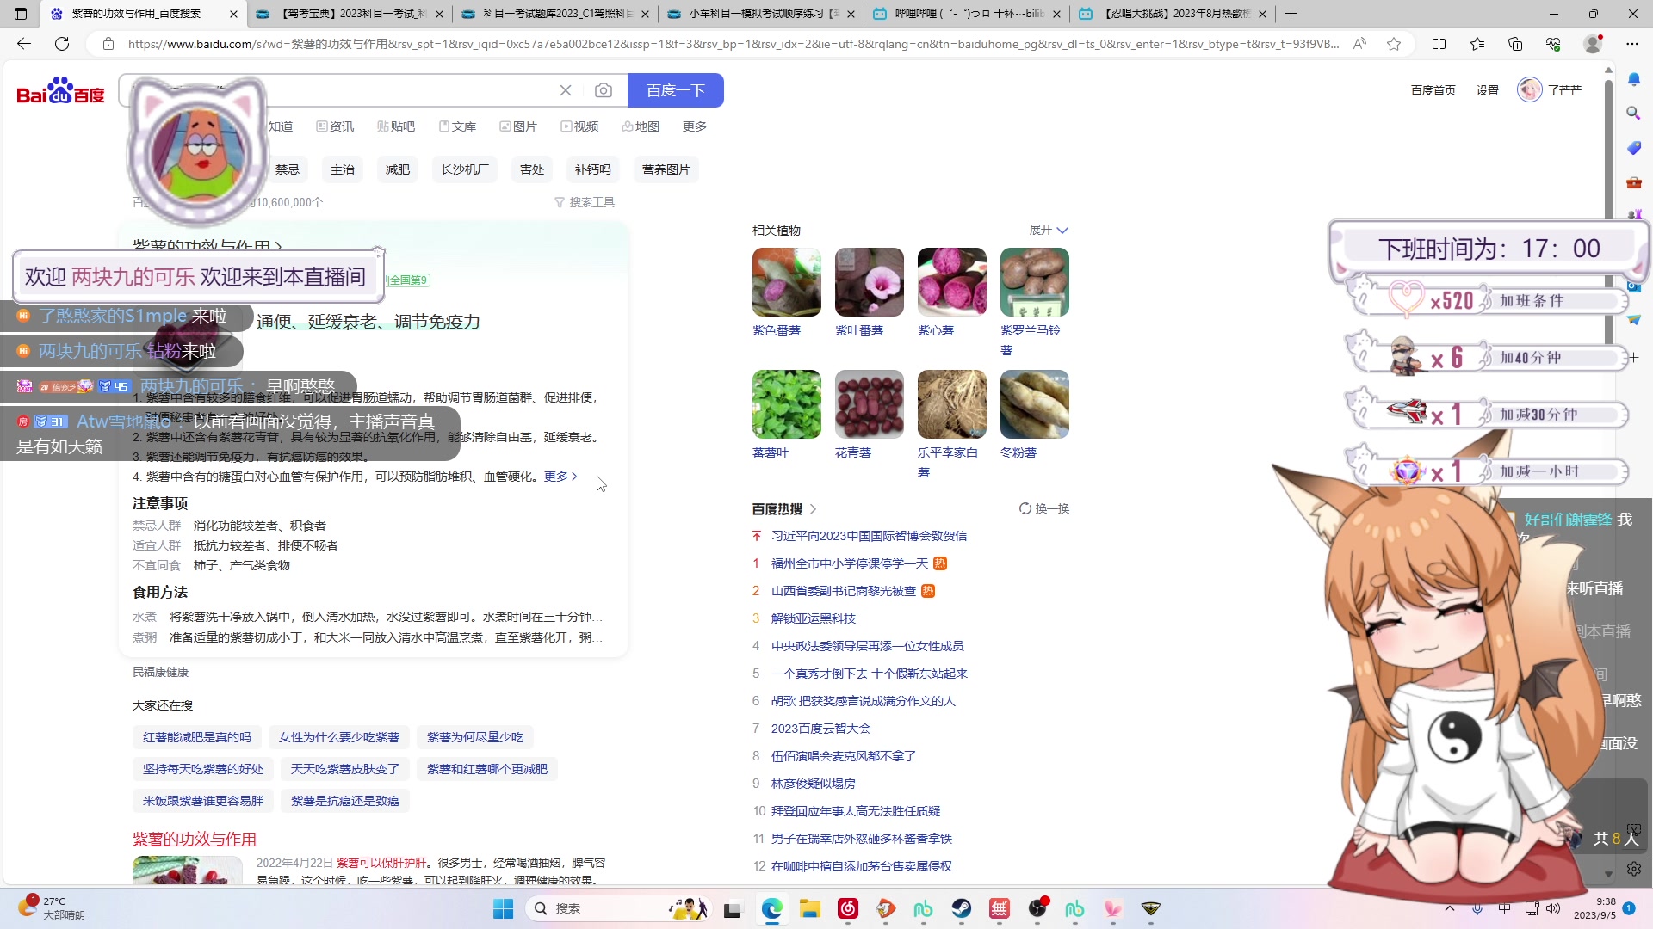Click the related query 紫薯是抗癌还是致癌

coord(345,801)
